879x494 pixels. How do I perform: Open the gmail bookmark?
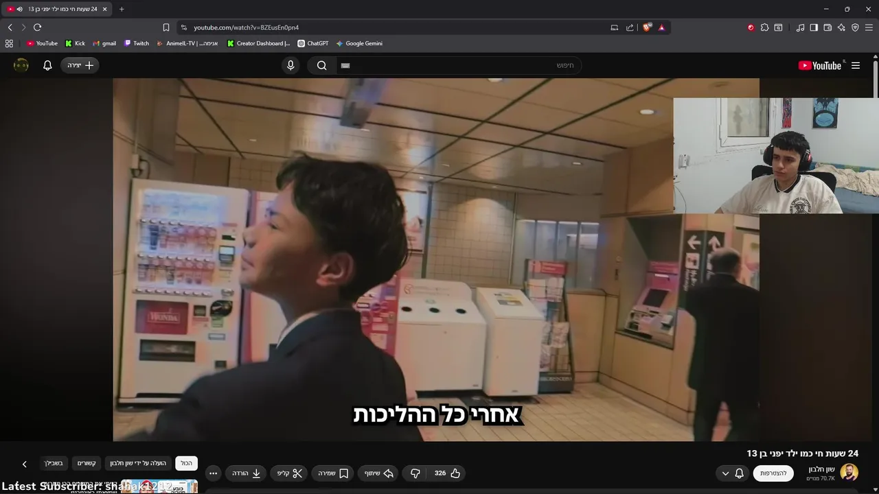(104, 43)
